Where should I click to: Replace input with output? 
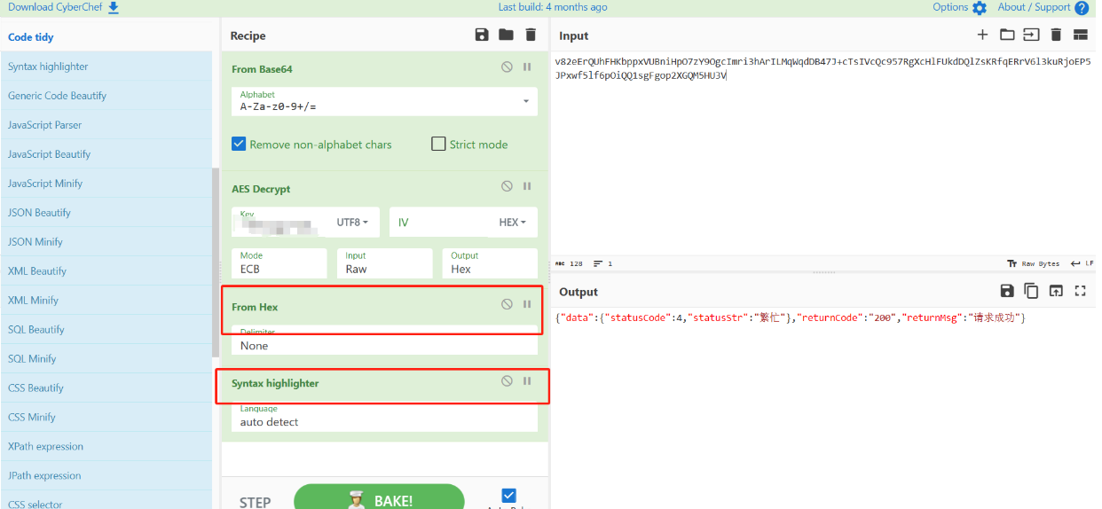click(1056, 291)
